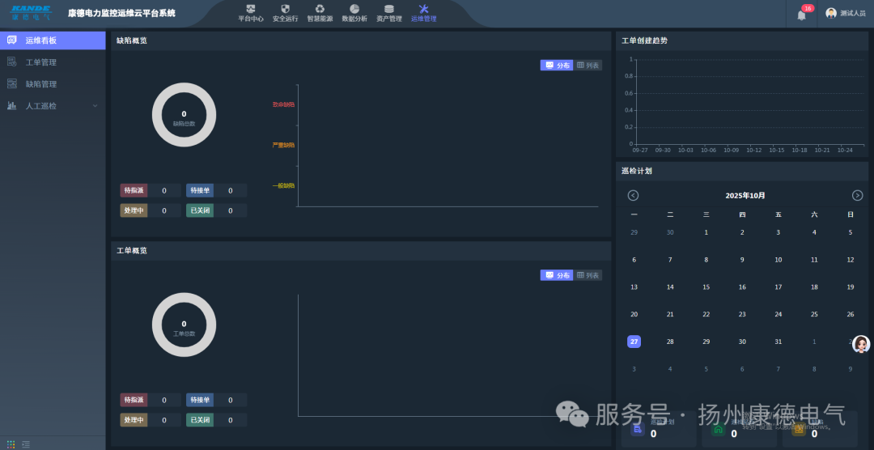Select date 15 in the calendar

click(706, 287)
